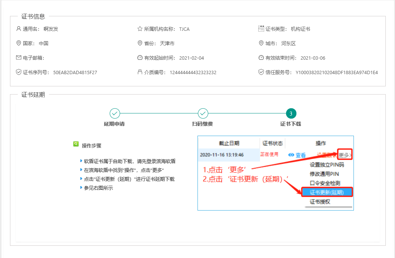Click the certificate serial number 50EAB2DAD4815F27
395x258 pixels.
[75, 73]
